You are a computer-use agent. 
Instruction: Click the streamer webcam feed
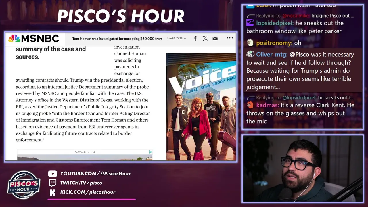[x=303, y=169]
